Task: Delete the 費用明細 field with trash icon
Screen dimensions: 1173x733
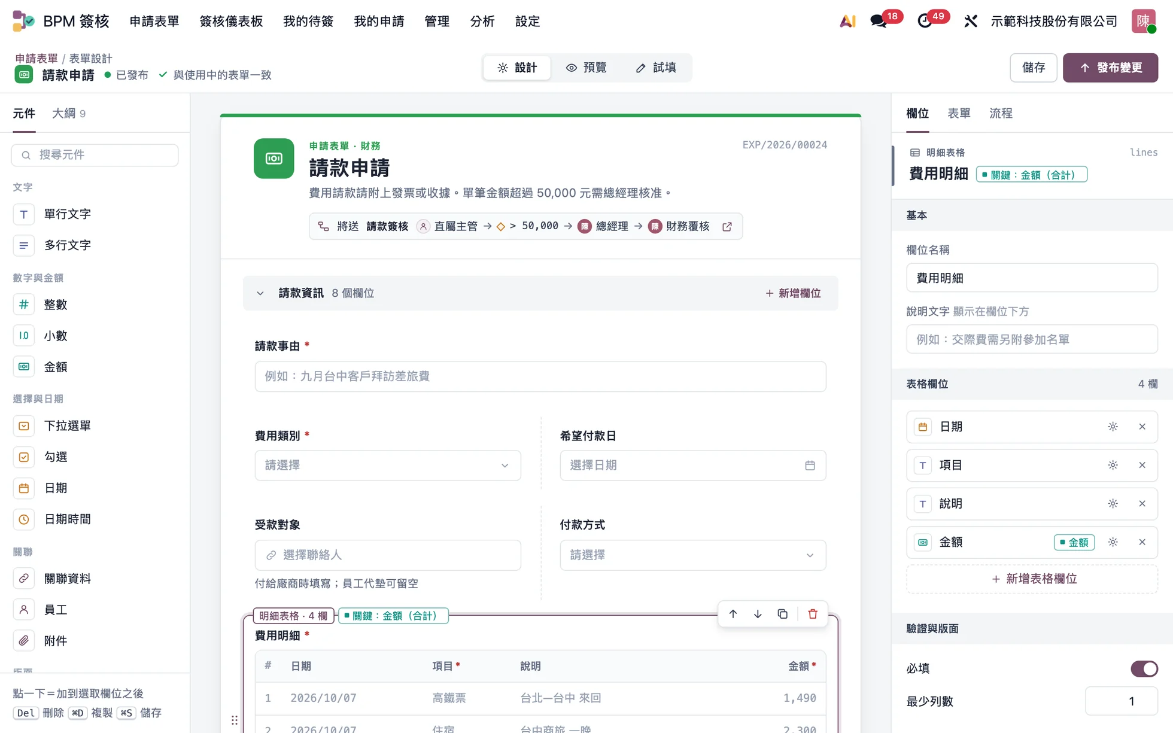Action: pos(812,614)
